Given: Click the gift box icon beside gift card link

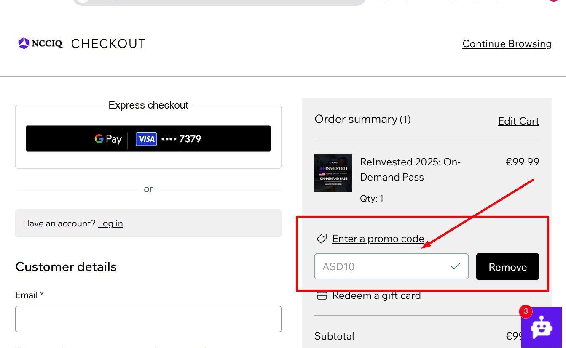Looking at the screenshot, I should click(322, 295).
